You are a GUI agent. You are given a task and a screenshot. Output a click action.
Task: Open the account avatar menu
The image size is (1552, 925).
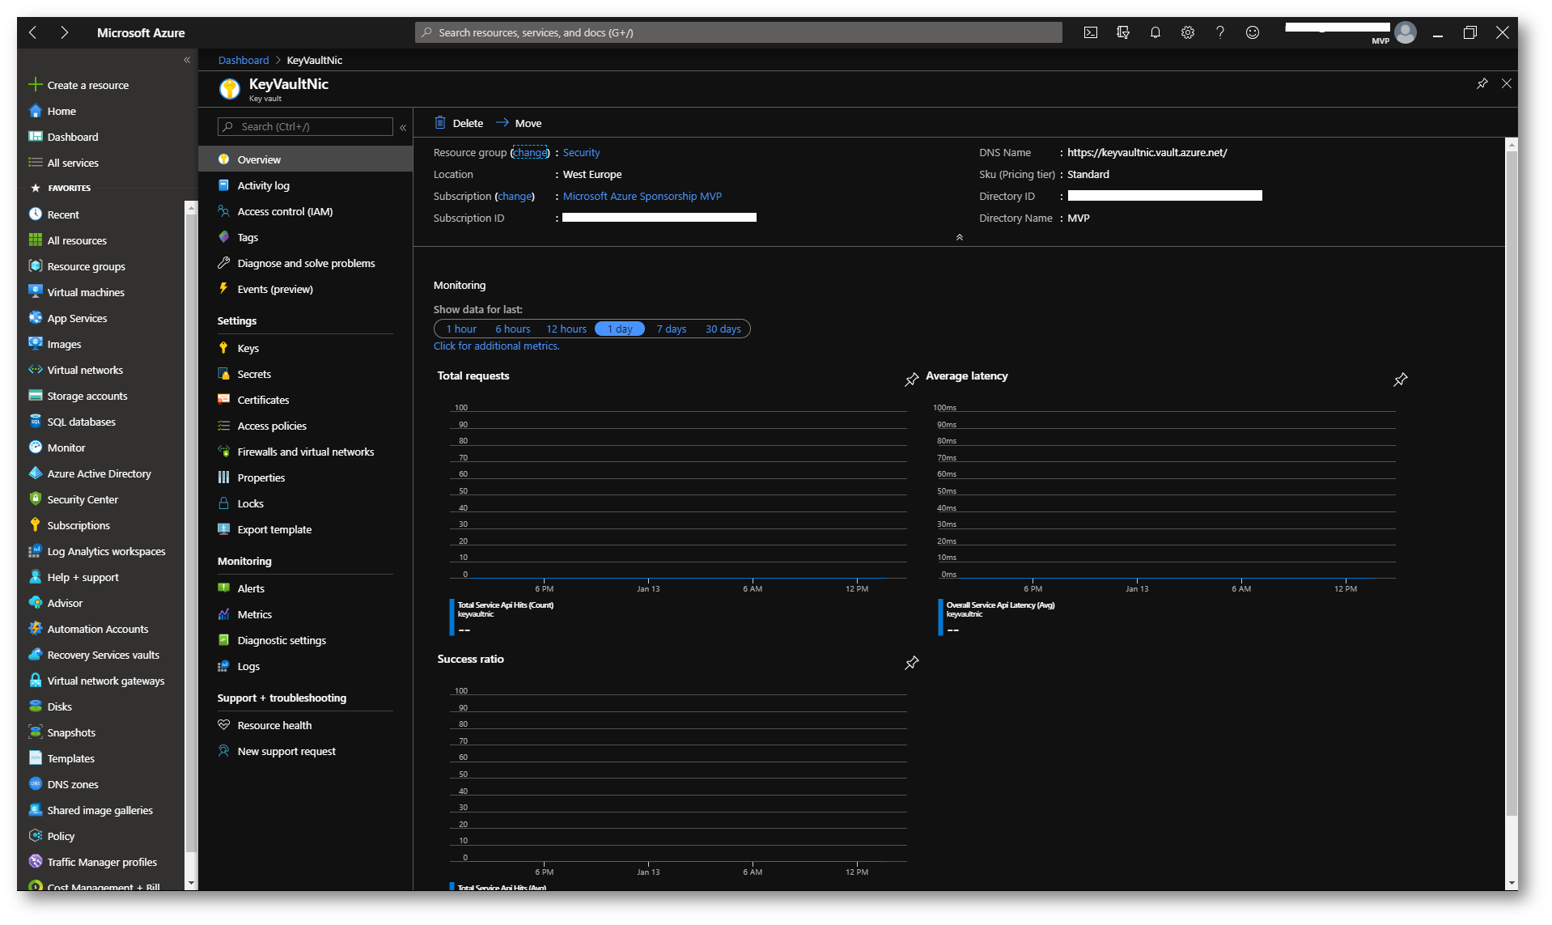[x=1406, y=32]
